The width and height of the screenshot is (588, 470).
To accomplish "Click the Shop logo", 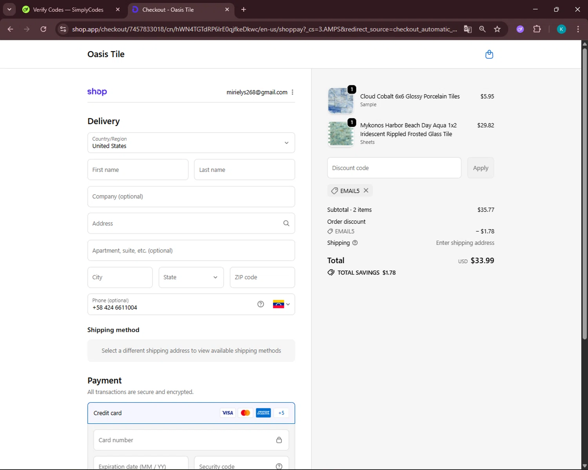I will coord(97,92).
